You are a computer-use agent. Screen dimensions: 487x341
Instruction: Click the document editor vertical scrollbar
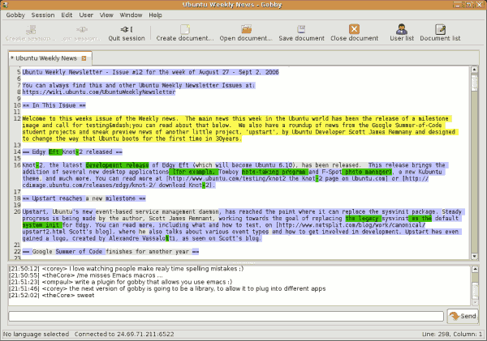pos(475,162)
